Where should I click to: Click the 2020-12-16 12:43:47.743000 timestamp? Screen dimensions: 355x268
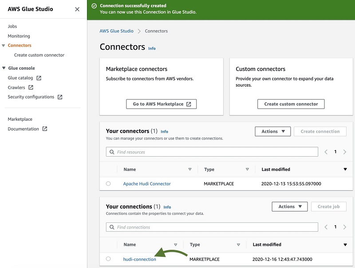[x=282, y=260]
